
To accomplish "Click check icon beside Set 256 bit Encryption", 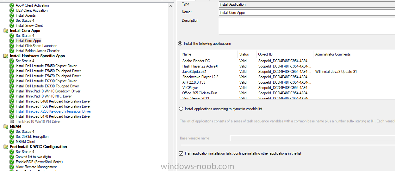I will [12, 137].
